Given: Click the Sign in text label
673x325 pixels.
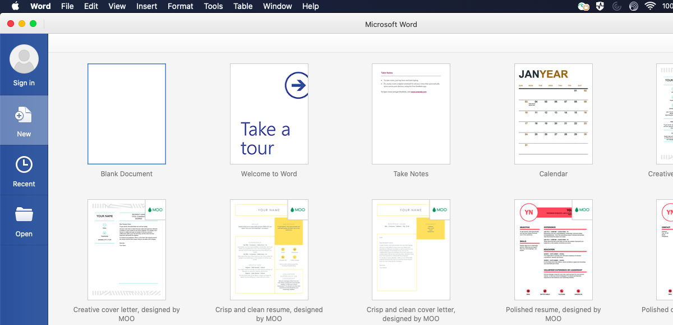Looking at the screenshot, I should [24, 83].
